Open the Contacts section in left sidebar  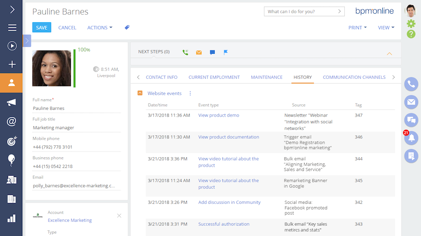[12, 83]
